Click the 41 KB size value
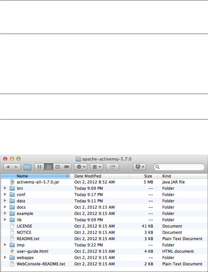208x272 pixels. pyautogui.click(x=147, y=226)
